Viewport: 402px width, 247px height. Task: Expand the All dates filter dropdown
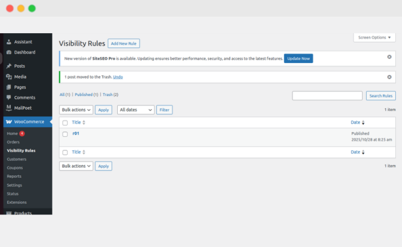(x=136, y=110)
